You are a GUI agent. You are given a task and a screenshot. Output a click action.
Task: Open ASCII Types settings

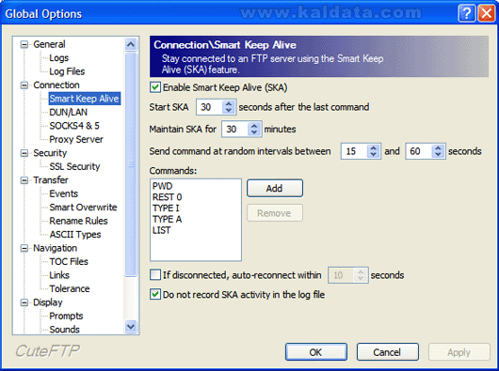[75, 235]
